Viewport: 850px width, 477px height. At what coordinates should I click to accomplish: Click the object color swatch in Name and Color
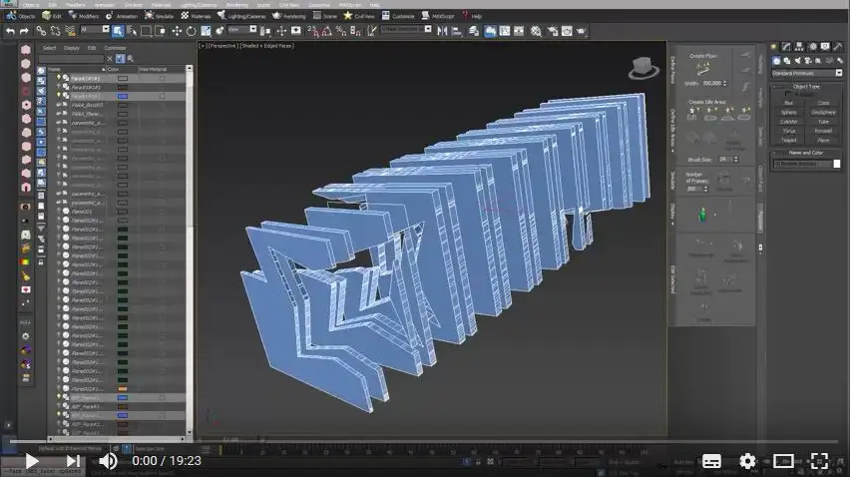pyautogui.click(x=836, y=164)
